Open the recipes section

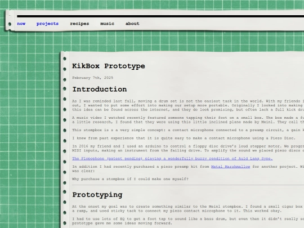click(79, 24)
